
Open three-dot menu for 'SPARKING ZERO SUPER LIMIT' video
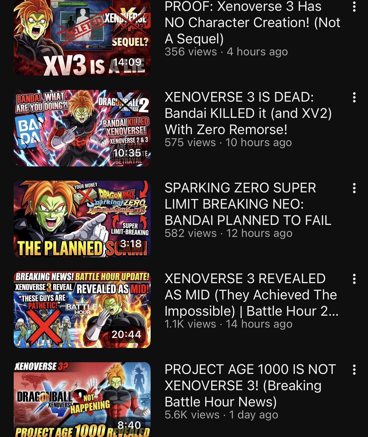click(354, 188)
